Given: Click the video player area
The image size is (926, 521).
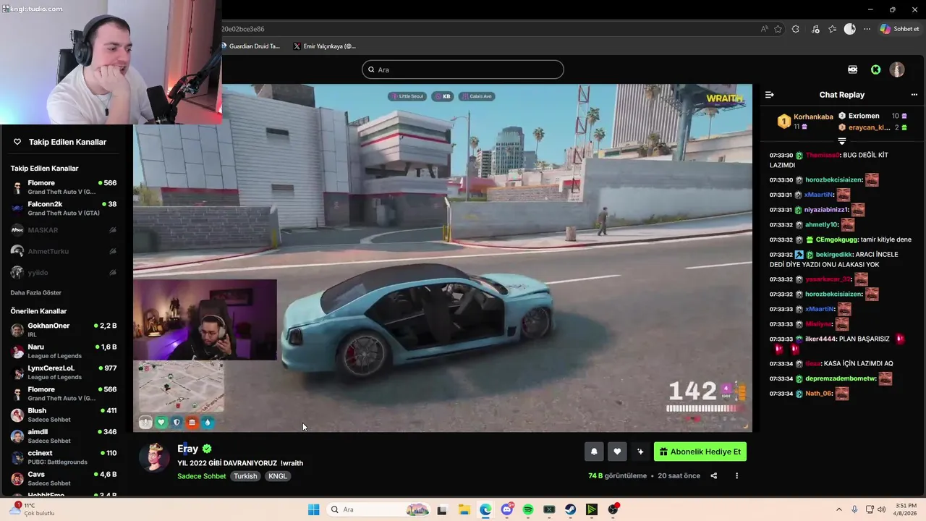Looking at the screenshot, I should 443,258.
